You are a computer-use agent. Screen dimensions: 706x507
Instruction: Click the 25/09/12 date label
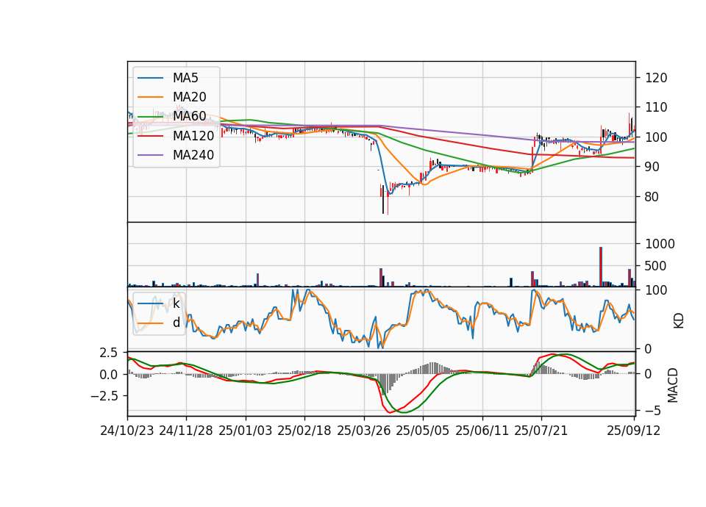pyautogui.click(x=634, y=431)
